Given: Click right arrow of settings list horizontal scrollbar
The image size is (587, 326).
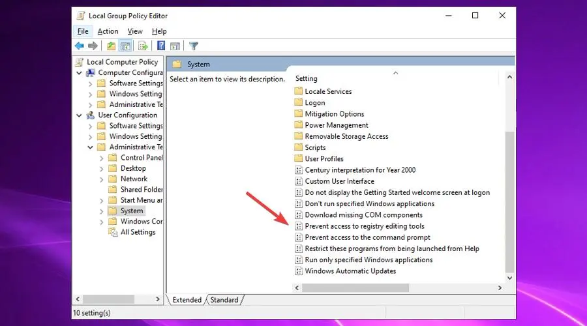Looking at the screenshot, I should 500,288.
